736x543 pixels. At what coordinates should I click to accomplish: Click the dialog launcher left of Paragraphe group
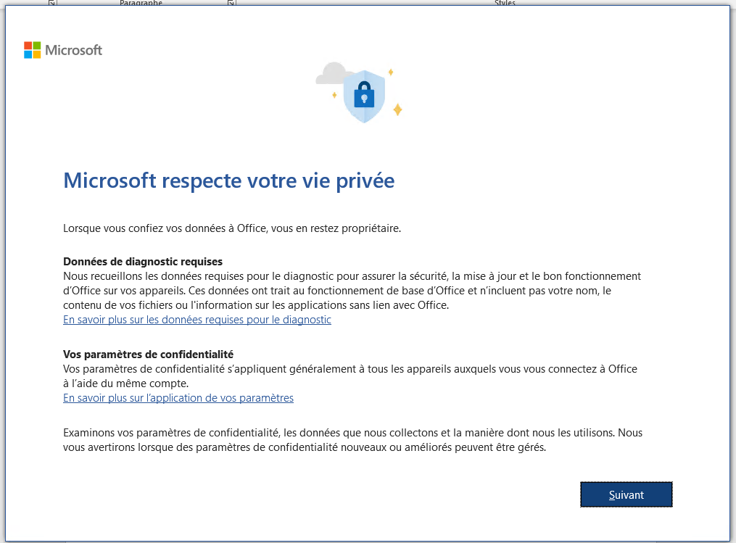click(52, 3)
